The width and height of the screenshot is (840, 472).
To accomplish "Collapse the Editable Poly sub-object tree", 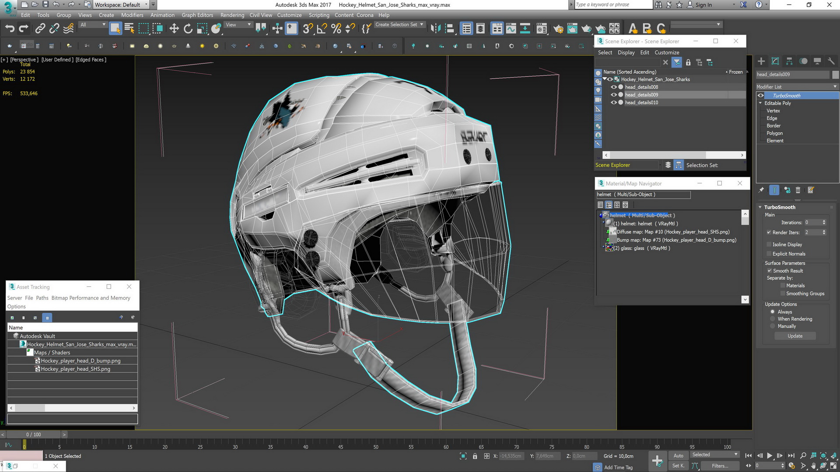I will coord(760,103).
